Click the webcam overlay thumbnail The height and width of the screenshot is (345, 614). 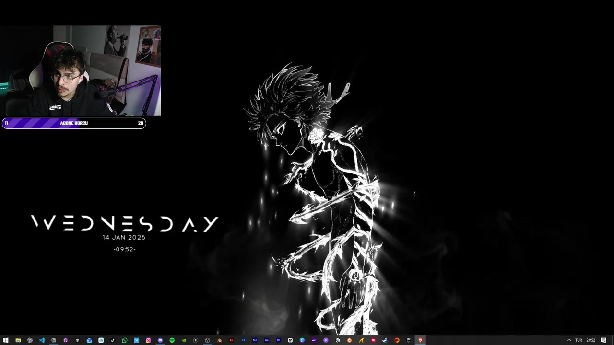click(x=81, y=71)
